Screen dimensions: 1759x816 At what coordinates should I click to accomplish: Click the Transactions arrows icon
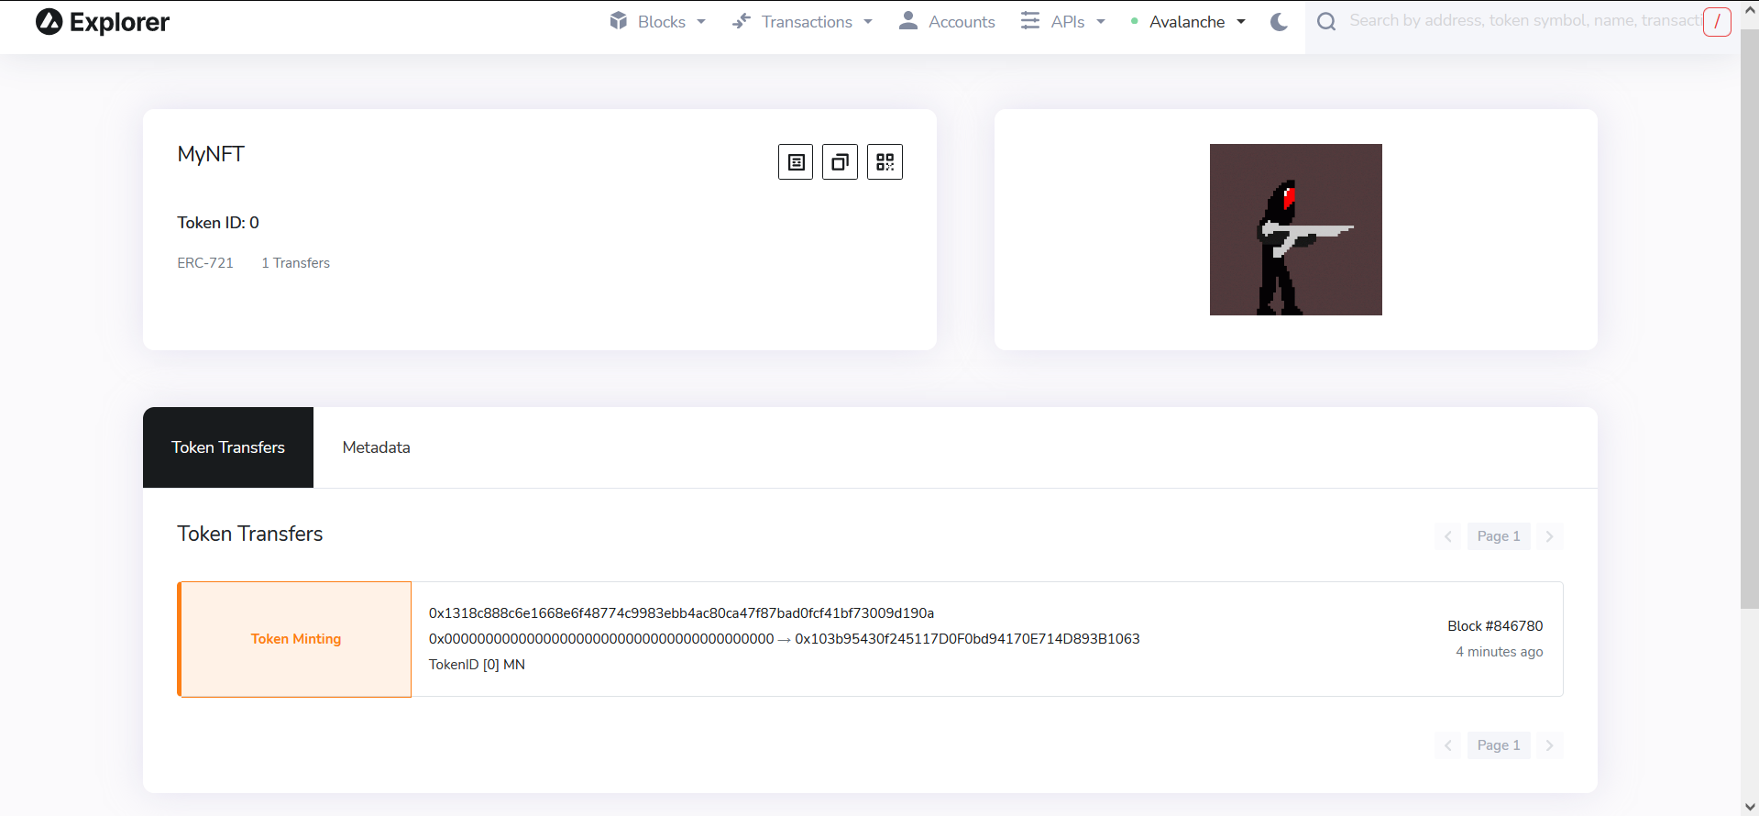click(x=742, y=20)
